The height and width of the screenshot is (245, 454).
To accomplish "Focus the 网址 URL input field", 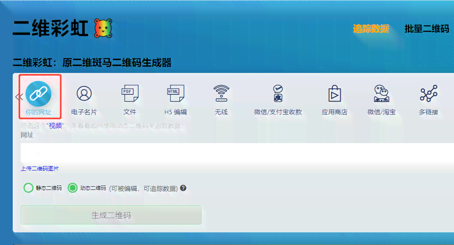I will tap(237, 153).
